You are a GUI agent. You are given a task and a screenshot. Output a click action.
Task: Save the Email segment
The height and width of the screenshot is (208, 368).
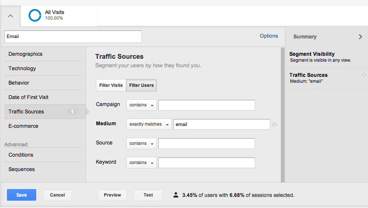(x=21, y=195)
